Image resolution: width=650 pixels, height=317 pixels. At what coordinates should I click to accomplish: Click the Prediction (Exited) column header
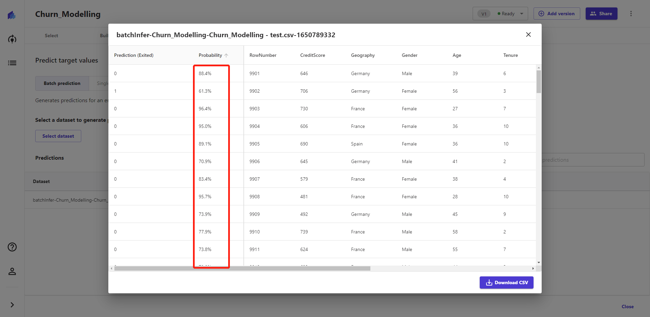point(134,55)
